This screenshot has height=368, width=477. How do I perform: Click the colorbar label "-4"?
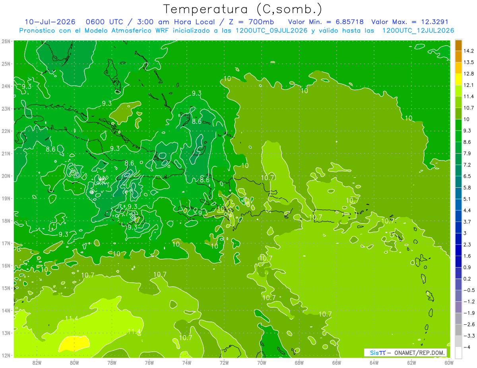click(x=467, y=347)
